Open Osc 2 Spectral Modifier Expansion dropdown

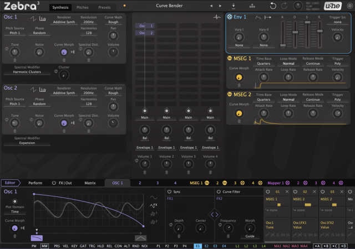click(27, 143)
